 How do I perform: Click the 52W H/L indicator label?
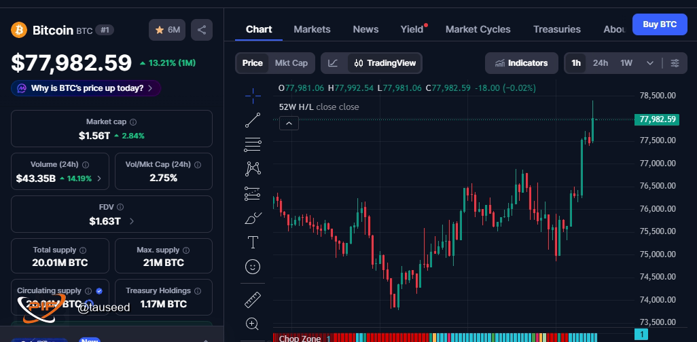296,107
